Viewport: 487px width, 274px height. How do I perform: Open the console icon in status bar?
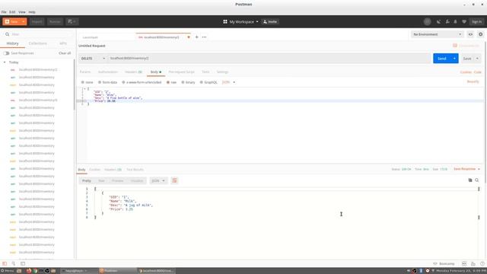coord(23,263)
